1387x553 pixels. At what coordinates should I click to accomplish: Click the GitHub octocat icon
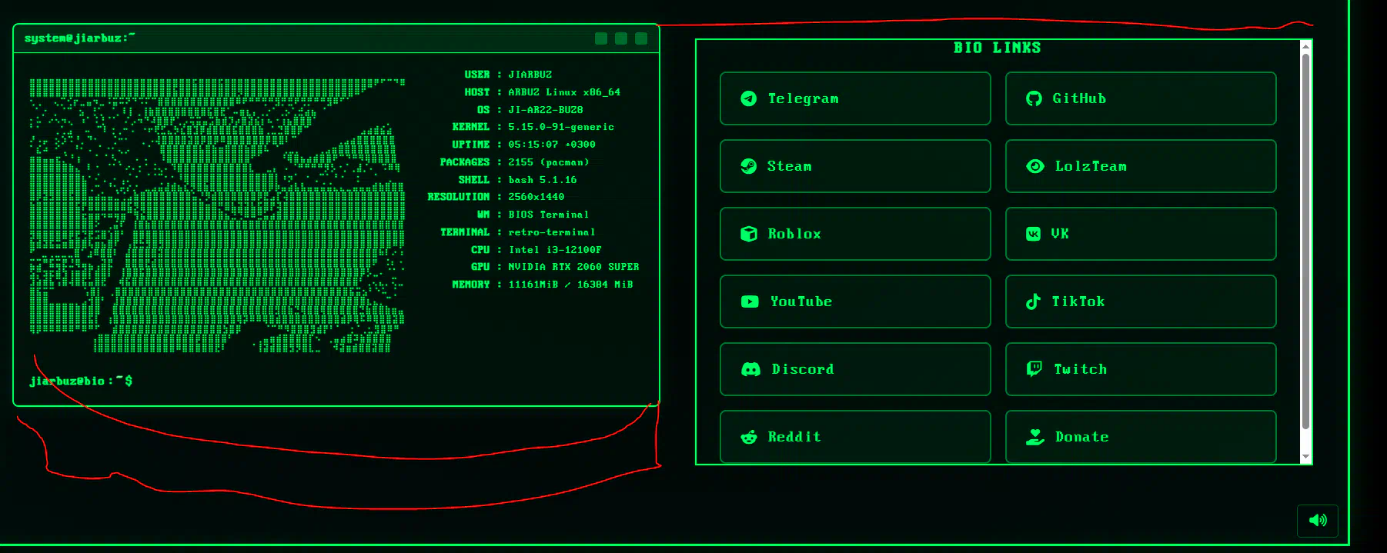[1034, 98]
